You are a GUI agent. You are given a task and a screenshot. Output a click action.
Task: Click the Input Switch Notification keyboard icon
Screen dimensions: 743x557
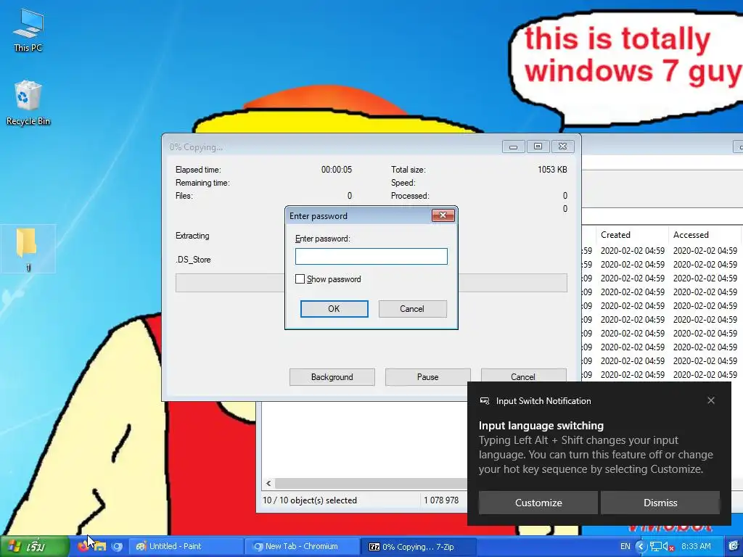point(484,401)
